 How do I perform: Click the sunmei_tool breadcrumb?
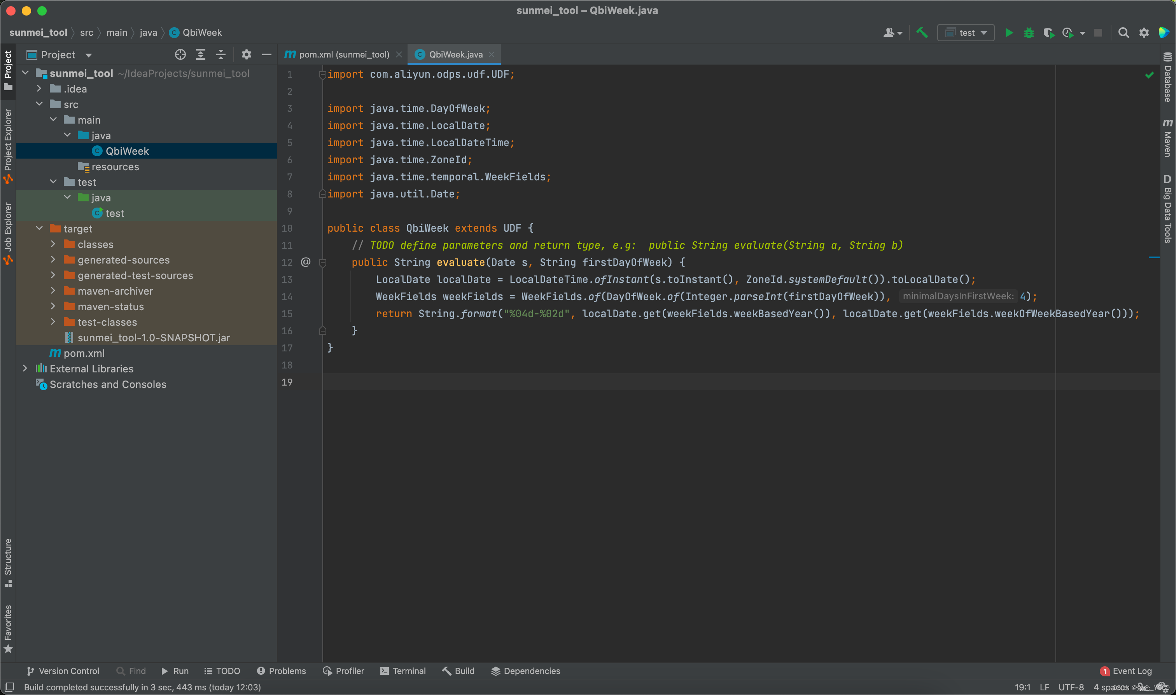pos(38,32)
